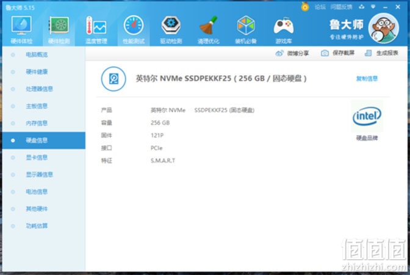
Task: Open 驱动检测 driver detection
Action: click(171, 29)
